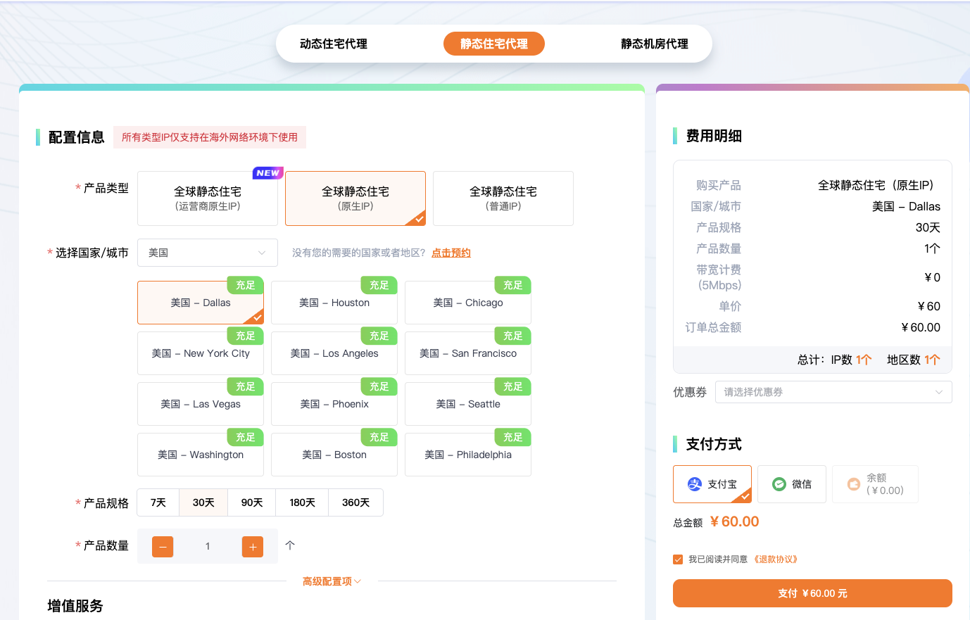Image resolution: width=970 pixels, height=620 pixels.
Task: Select the 静态住宅代理 tab
Action: pos(494,44)
